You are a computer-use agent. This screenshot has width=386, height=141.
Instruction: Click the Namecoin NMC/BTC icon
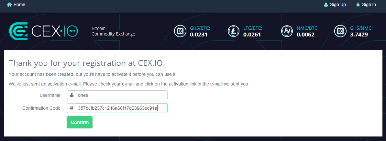click(x=287, y=31)
